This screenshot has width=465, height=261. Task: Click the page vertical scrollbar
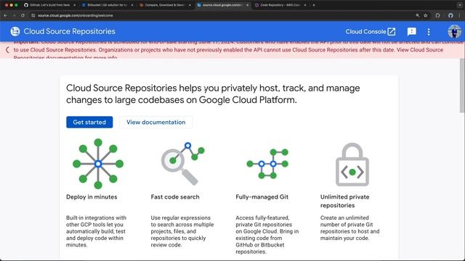point(462,86)
